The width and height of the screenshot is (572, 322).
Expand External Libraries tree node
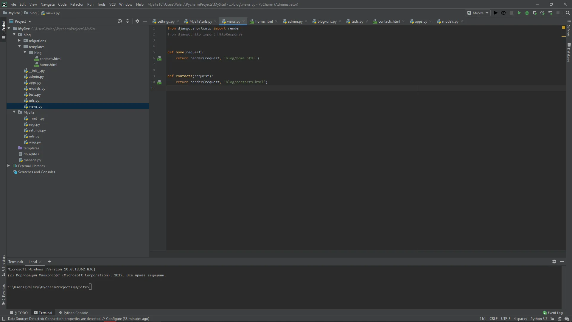(9, 166)
